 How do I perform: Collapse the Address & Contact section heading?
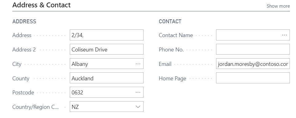pyautogui.click(x=41, y=5)
